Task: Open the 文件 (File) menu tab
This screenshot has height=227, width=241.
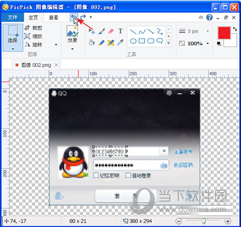Action: pos(13,17)
